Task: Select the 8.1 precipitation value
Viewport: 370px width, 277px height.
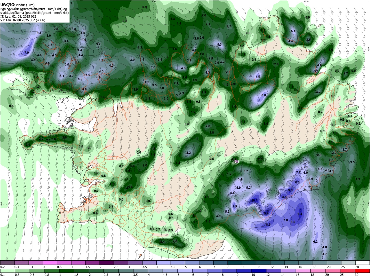Action: point(297,182)
